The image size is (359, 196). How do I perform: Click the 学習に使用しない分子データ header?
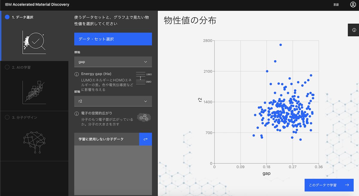tap(107, 139)
